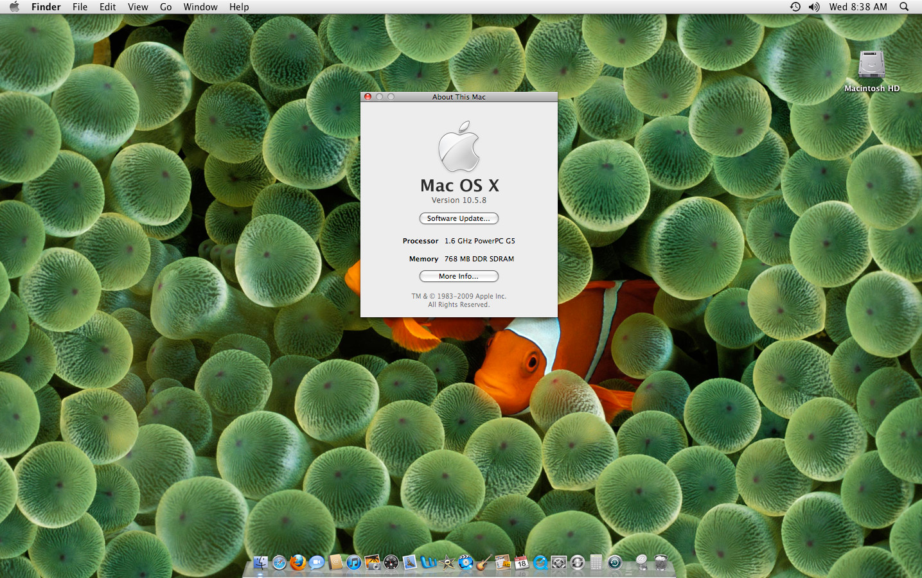
Task: Click the Version 10.5.8 text
Action: pos(459,200)
